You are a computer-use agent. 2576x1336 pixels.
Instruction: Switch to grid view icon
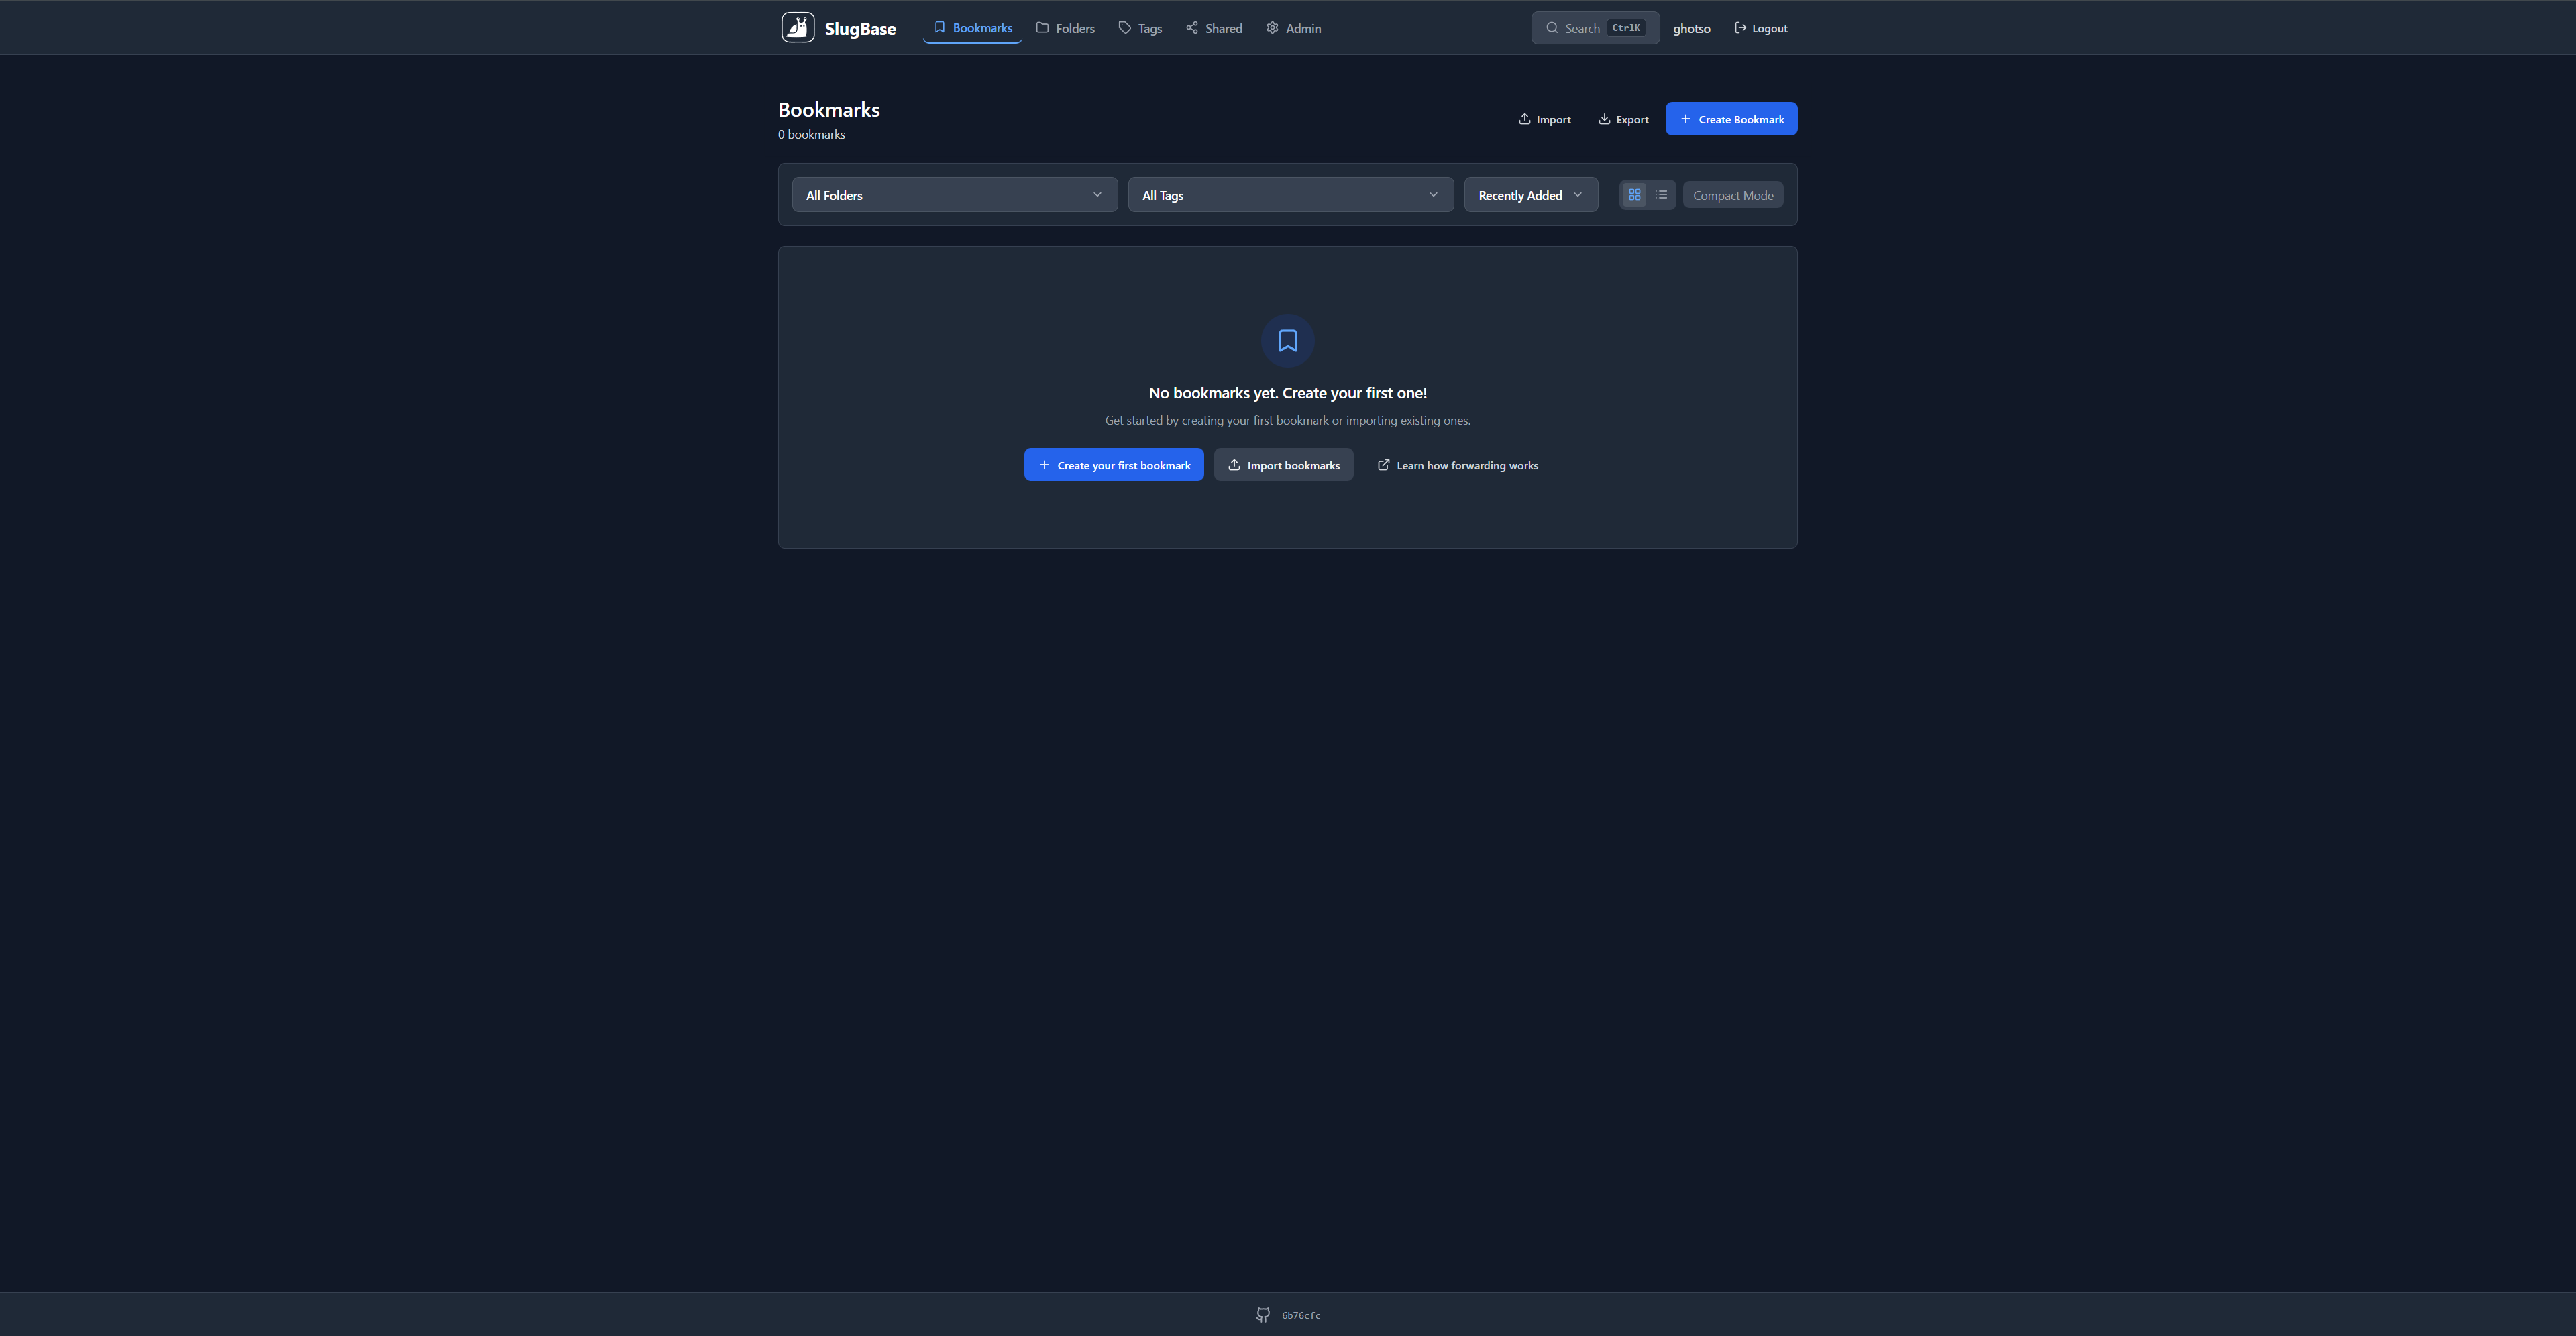(x=1634, y=195)
